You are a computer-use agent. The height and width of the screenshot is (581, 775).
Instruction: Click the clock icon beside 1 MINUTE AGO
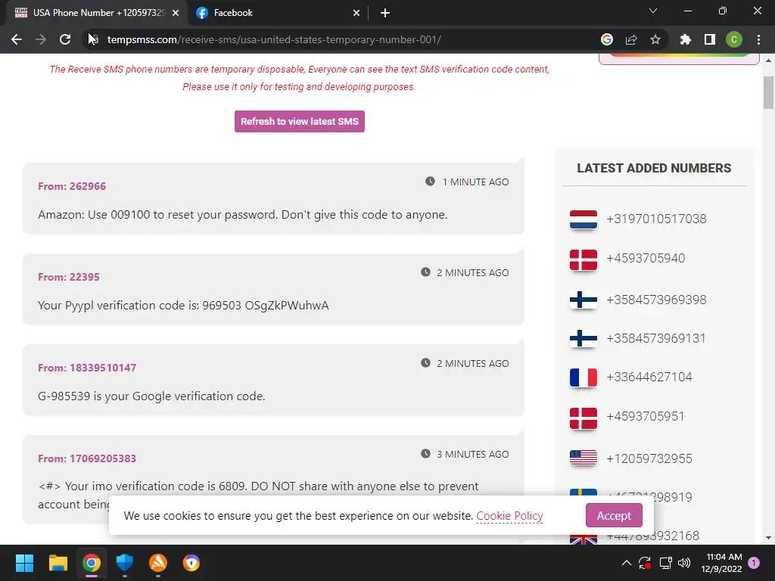click(430, 182)
